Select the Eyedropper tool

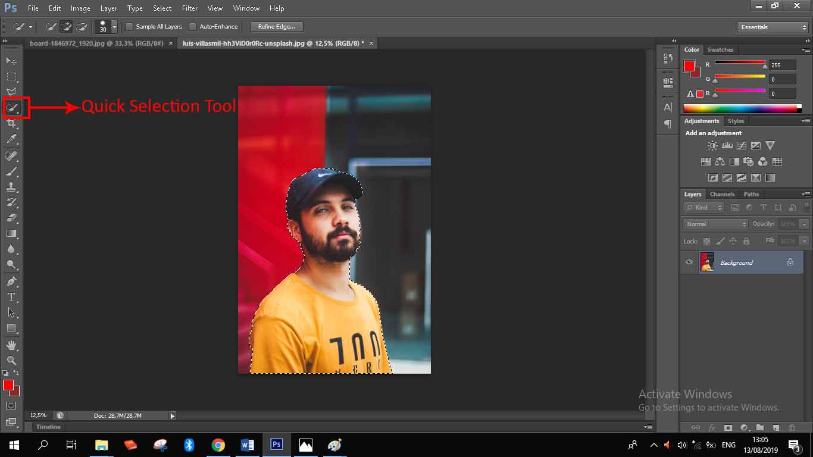click(11, 139)
